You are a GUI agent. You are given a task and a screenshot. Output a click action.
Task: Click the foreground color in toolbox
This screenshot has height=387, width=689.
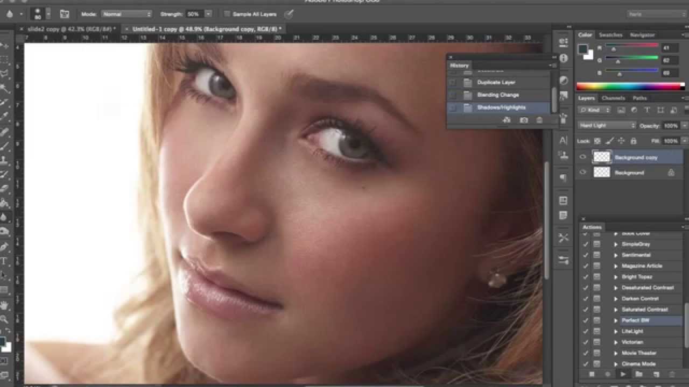pos(2,341)
